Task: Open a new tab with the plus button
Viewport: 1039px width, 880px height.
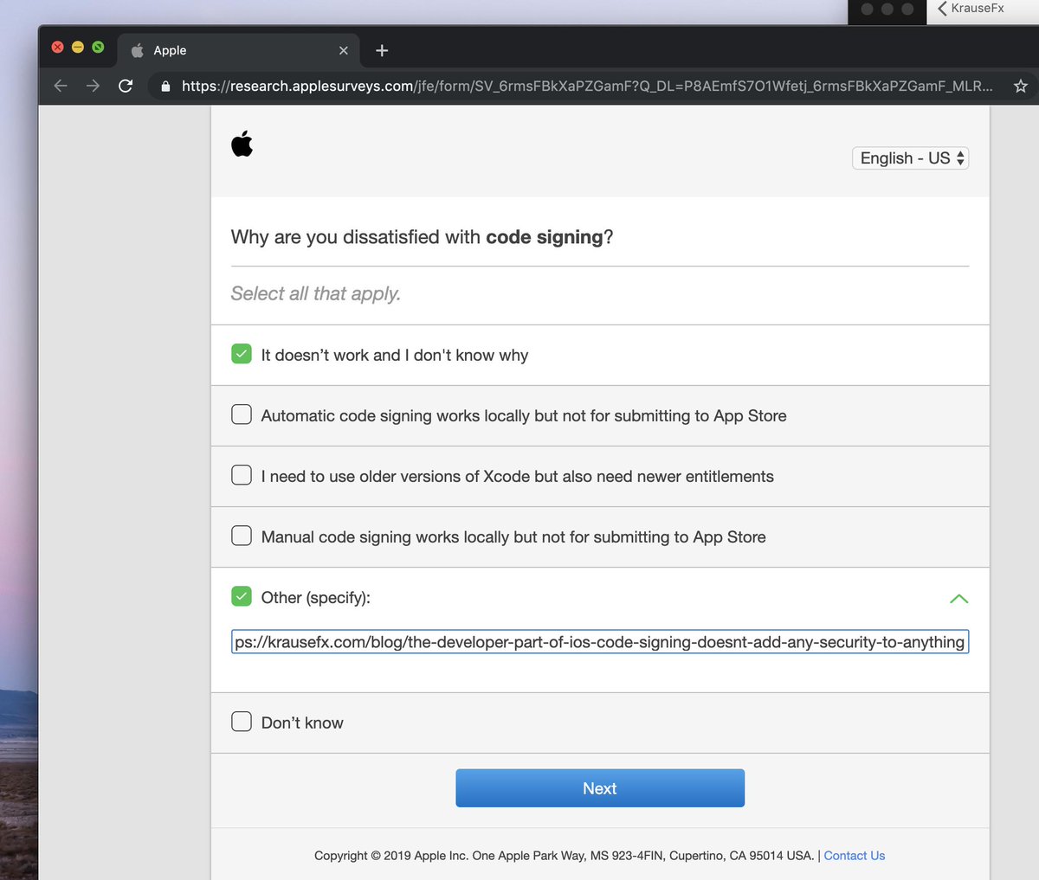Action: 382,50
